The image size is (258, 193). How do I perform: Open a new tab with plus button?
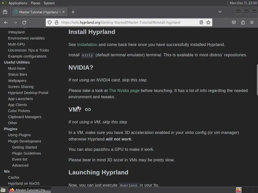(73, 12)
